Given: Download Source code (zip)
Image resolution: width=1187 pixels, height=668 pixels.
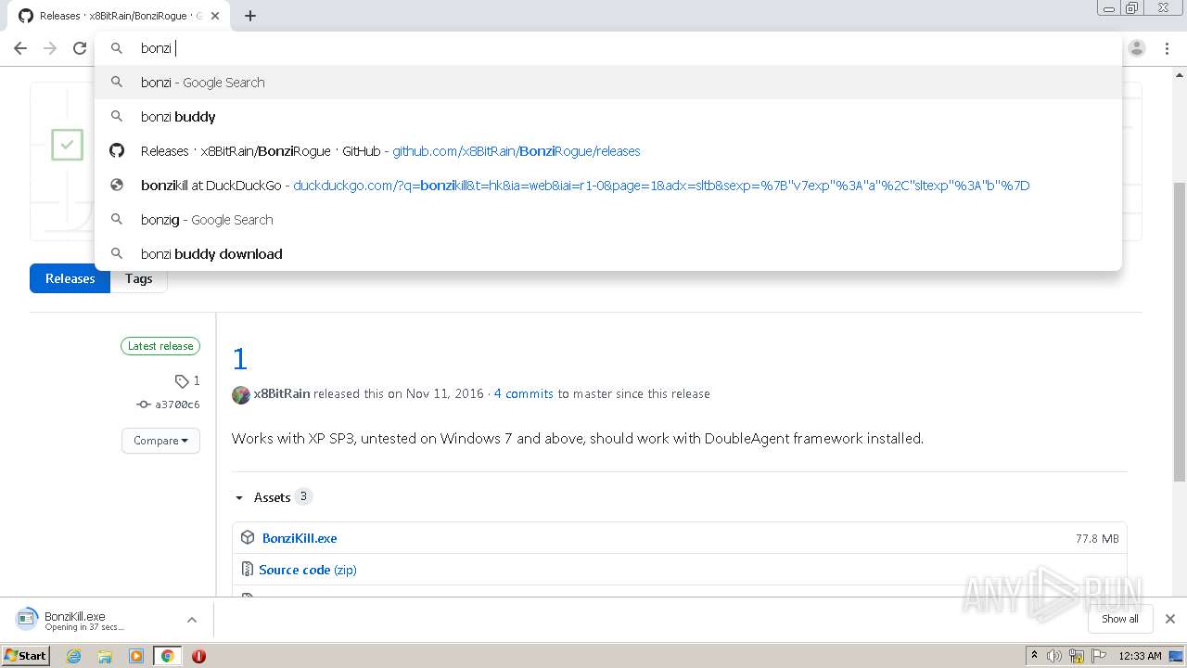Looking at the screenshot, I should [308, 570].
